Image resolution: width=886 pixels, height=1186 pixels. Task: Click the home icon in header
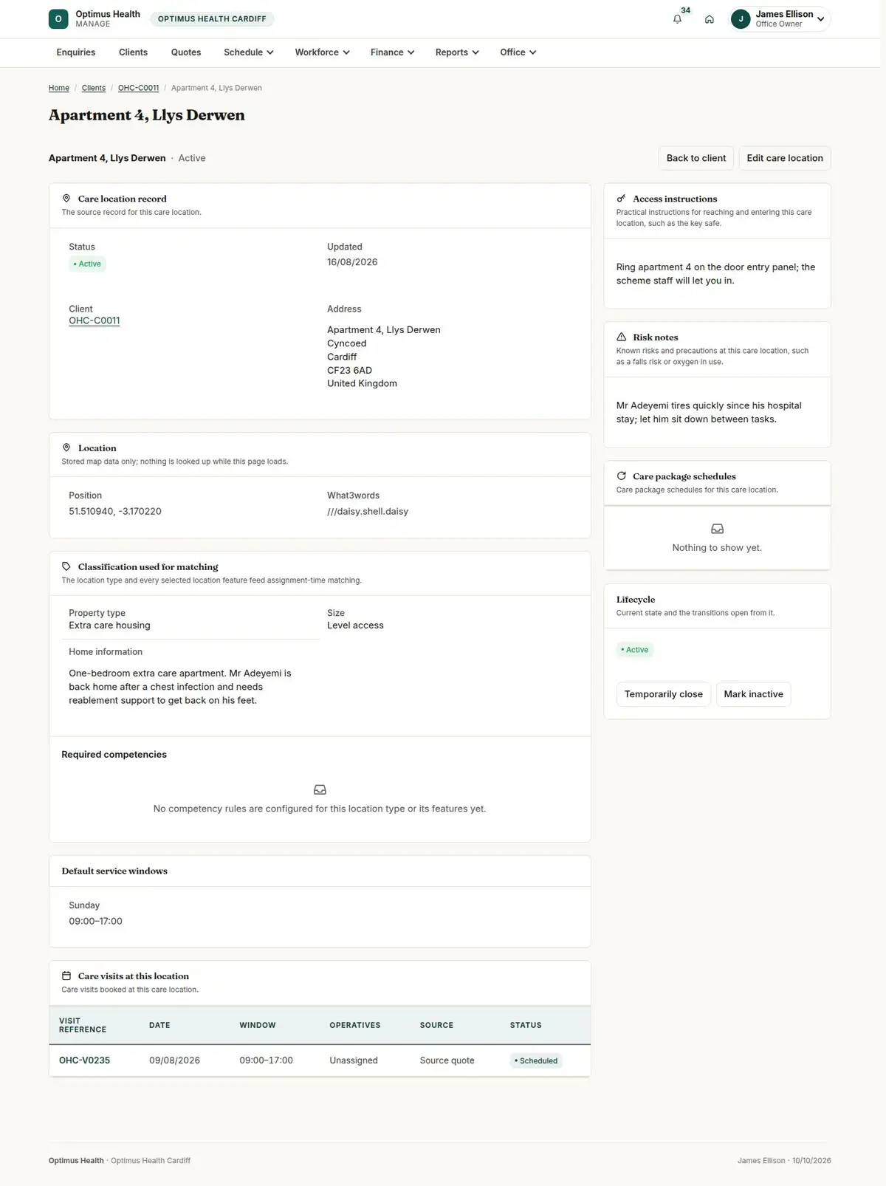709,19
